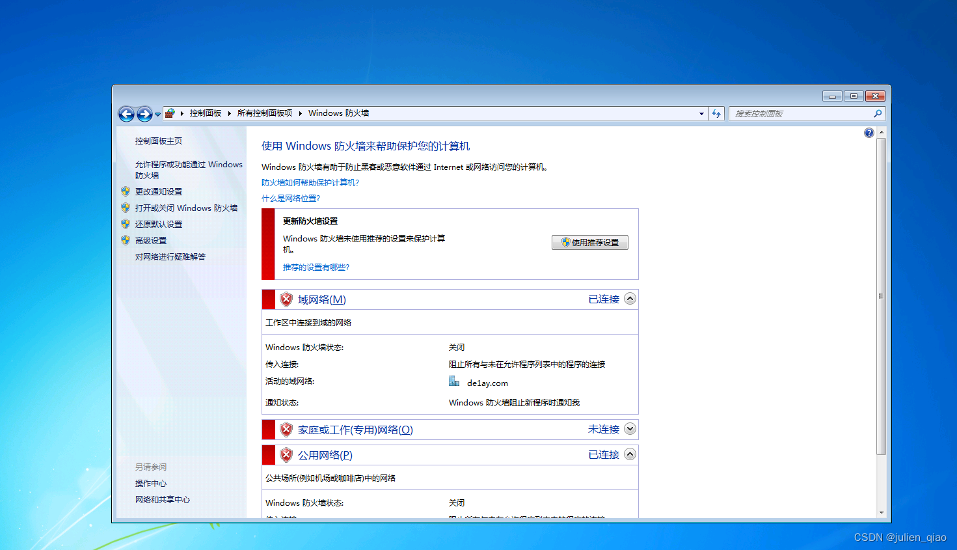Click 公共场所(例如机场或咖啡店)中的网络 description
The width and height of the screenshot is (957, 550).
330,478
